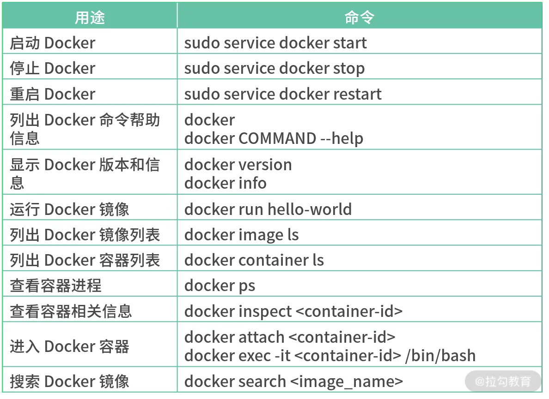Viewport: 549px width, 399px height.
Task: Click the docker ps command
Action: click(220, 286)
